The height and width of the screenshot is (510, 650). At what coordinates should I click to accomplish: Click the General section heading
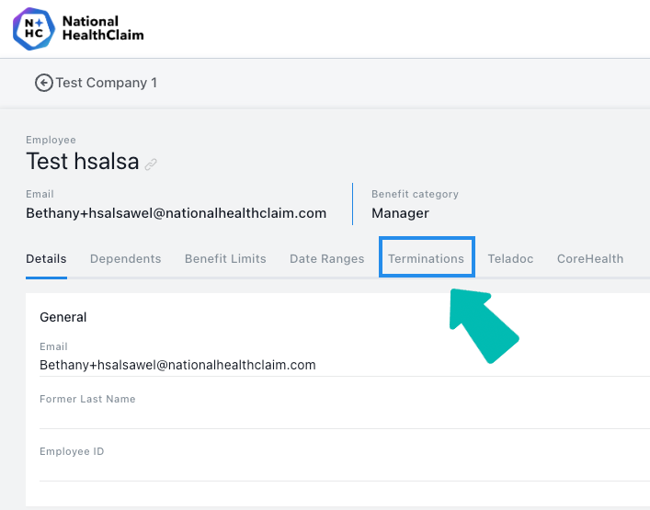[63, 317]
